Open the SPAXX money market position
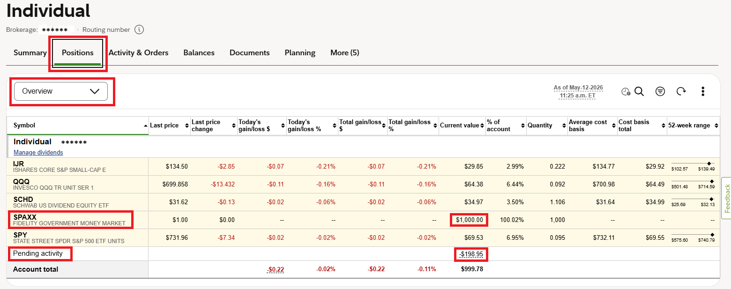Image resolution: width=731 pixels, height=289 pixels. (x=363, y=220)
